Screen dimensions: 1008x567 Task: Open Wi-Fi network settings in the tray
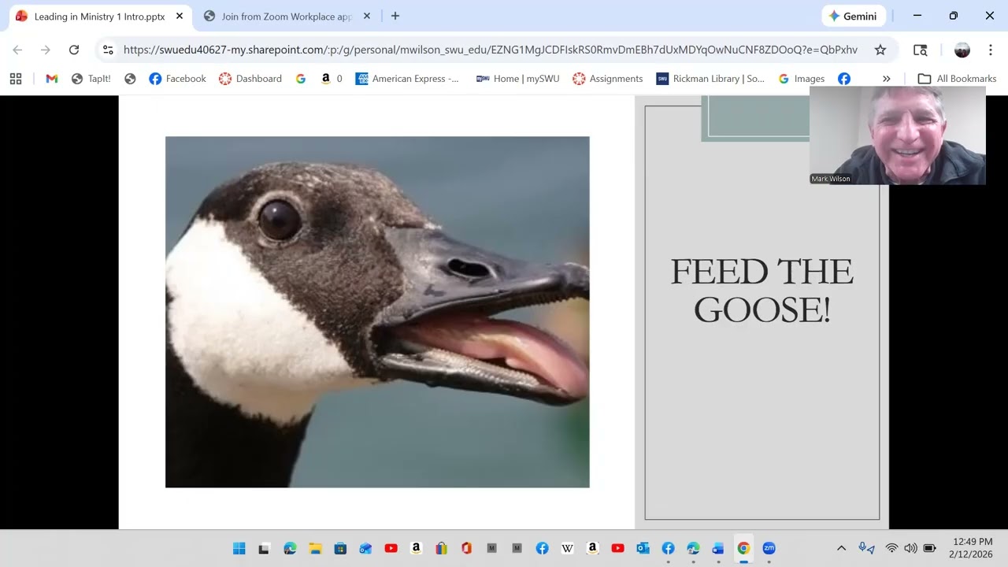tap(891, 548)
